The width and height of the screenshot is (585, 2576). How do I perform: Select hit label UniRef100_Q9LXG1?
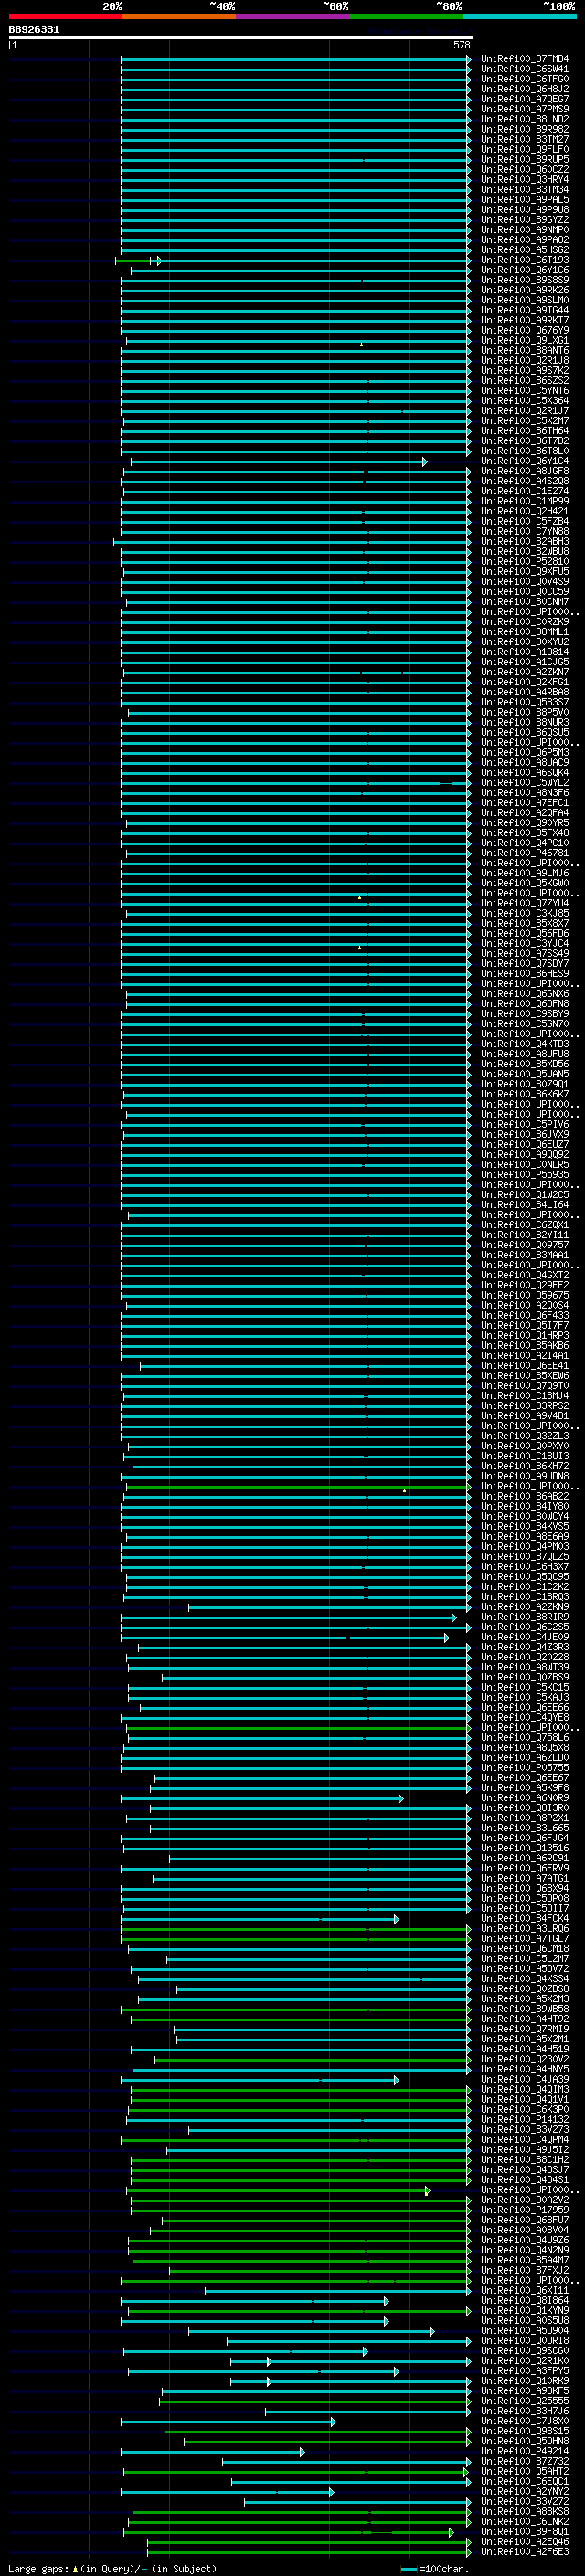pos(524,341)
